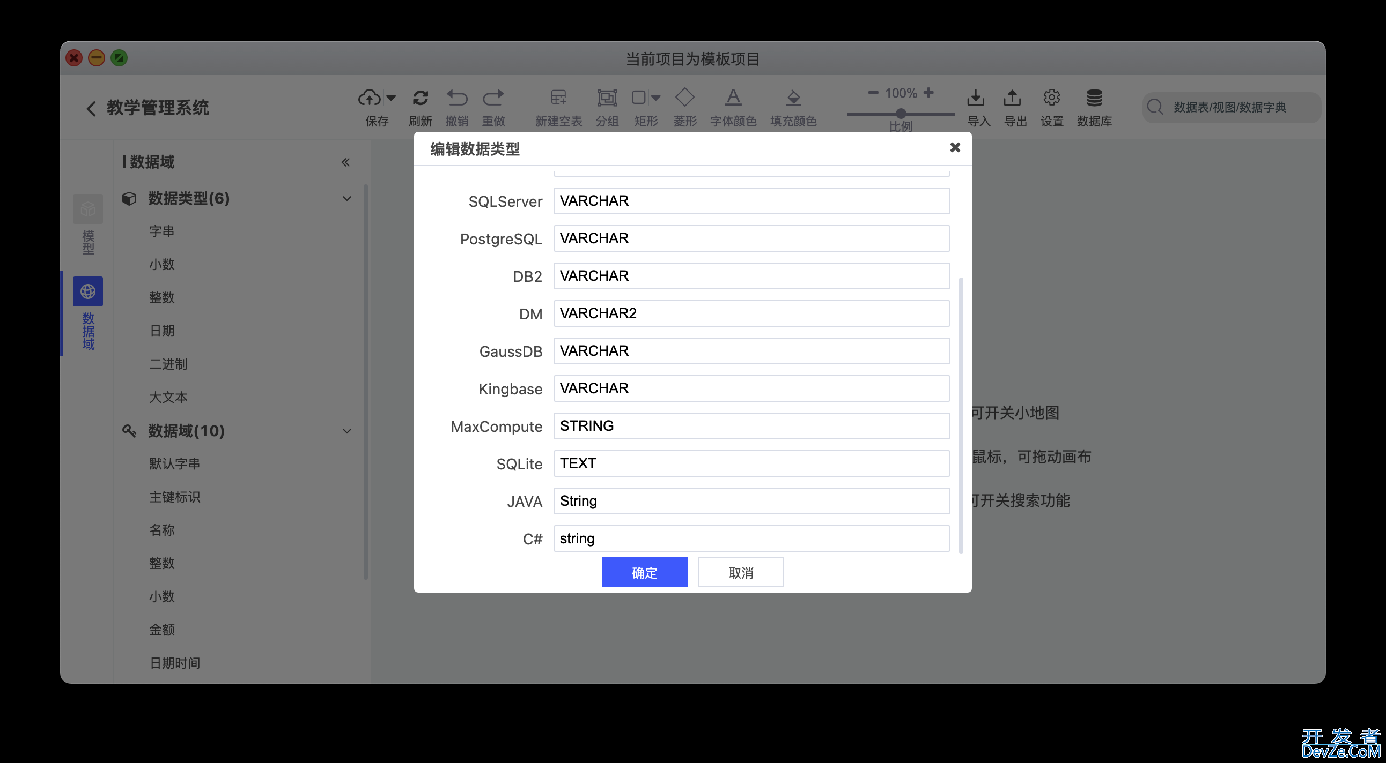The width and height of the screenshot is (1386, 763).
Task: Switch to the 模型 sidebar tab
Action: [x=88, y=225]
